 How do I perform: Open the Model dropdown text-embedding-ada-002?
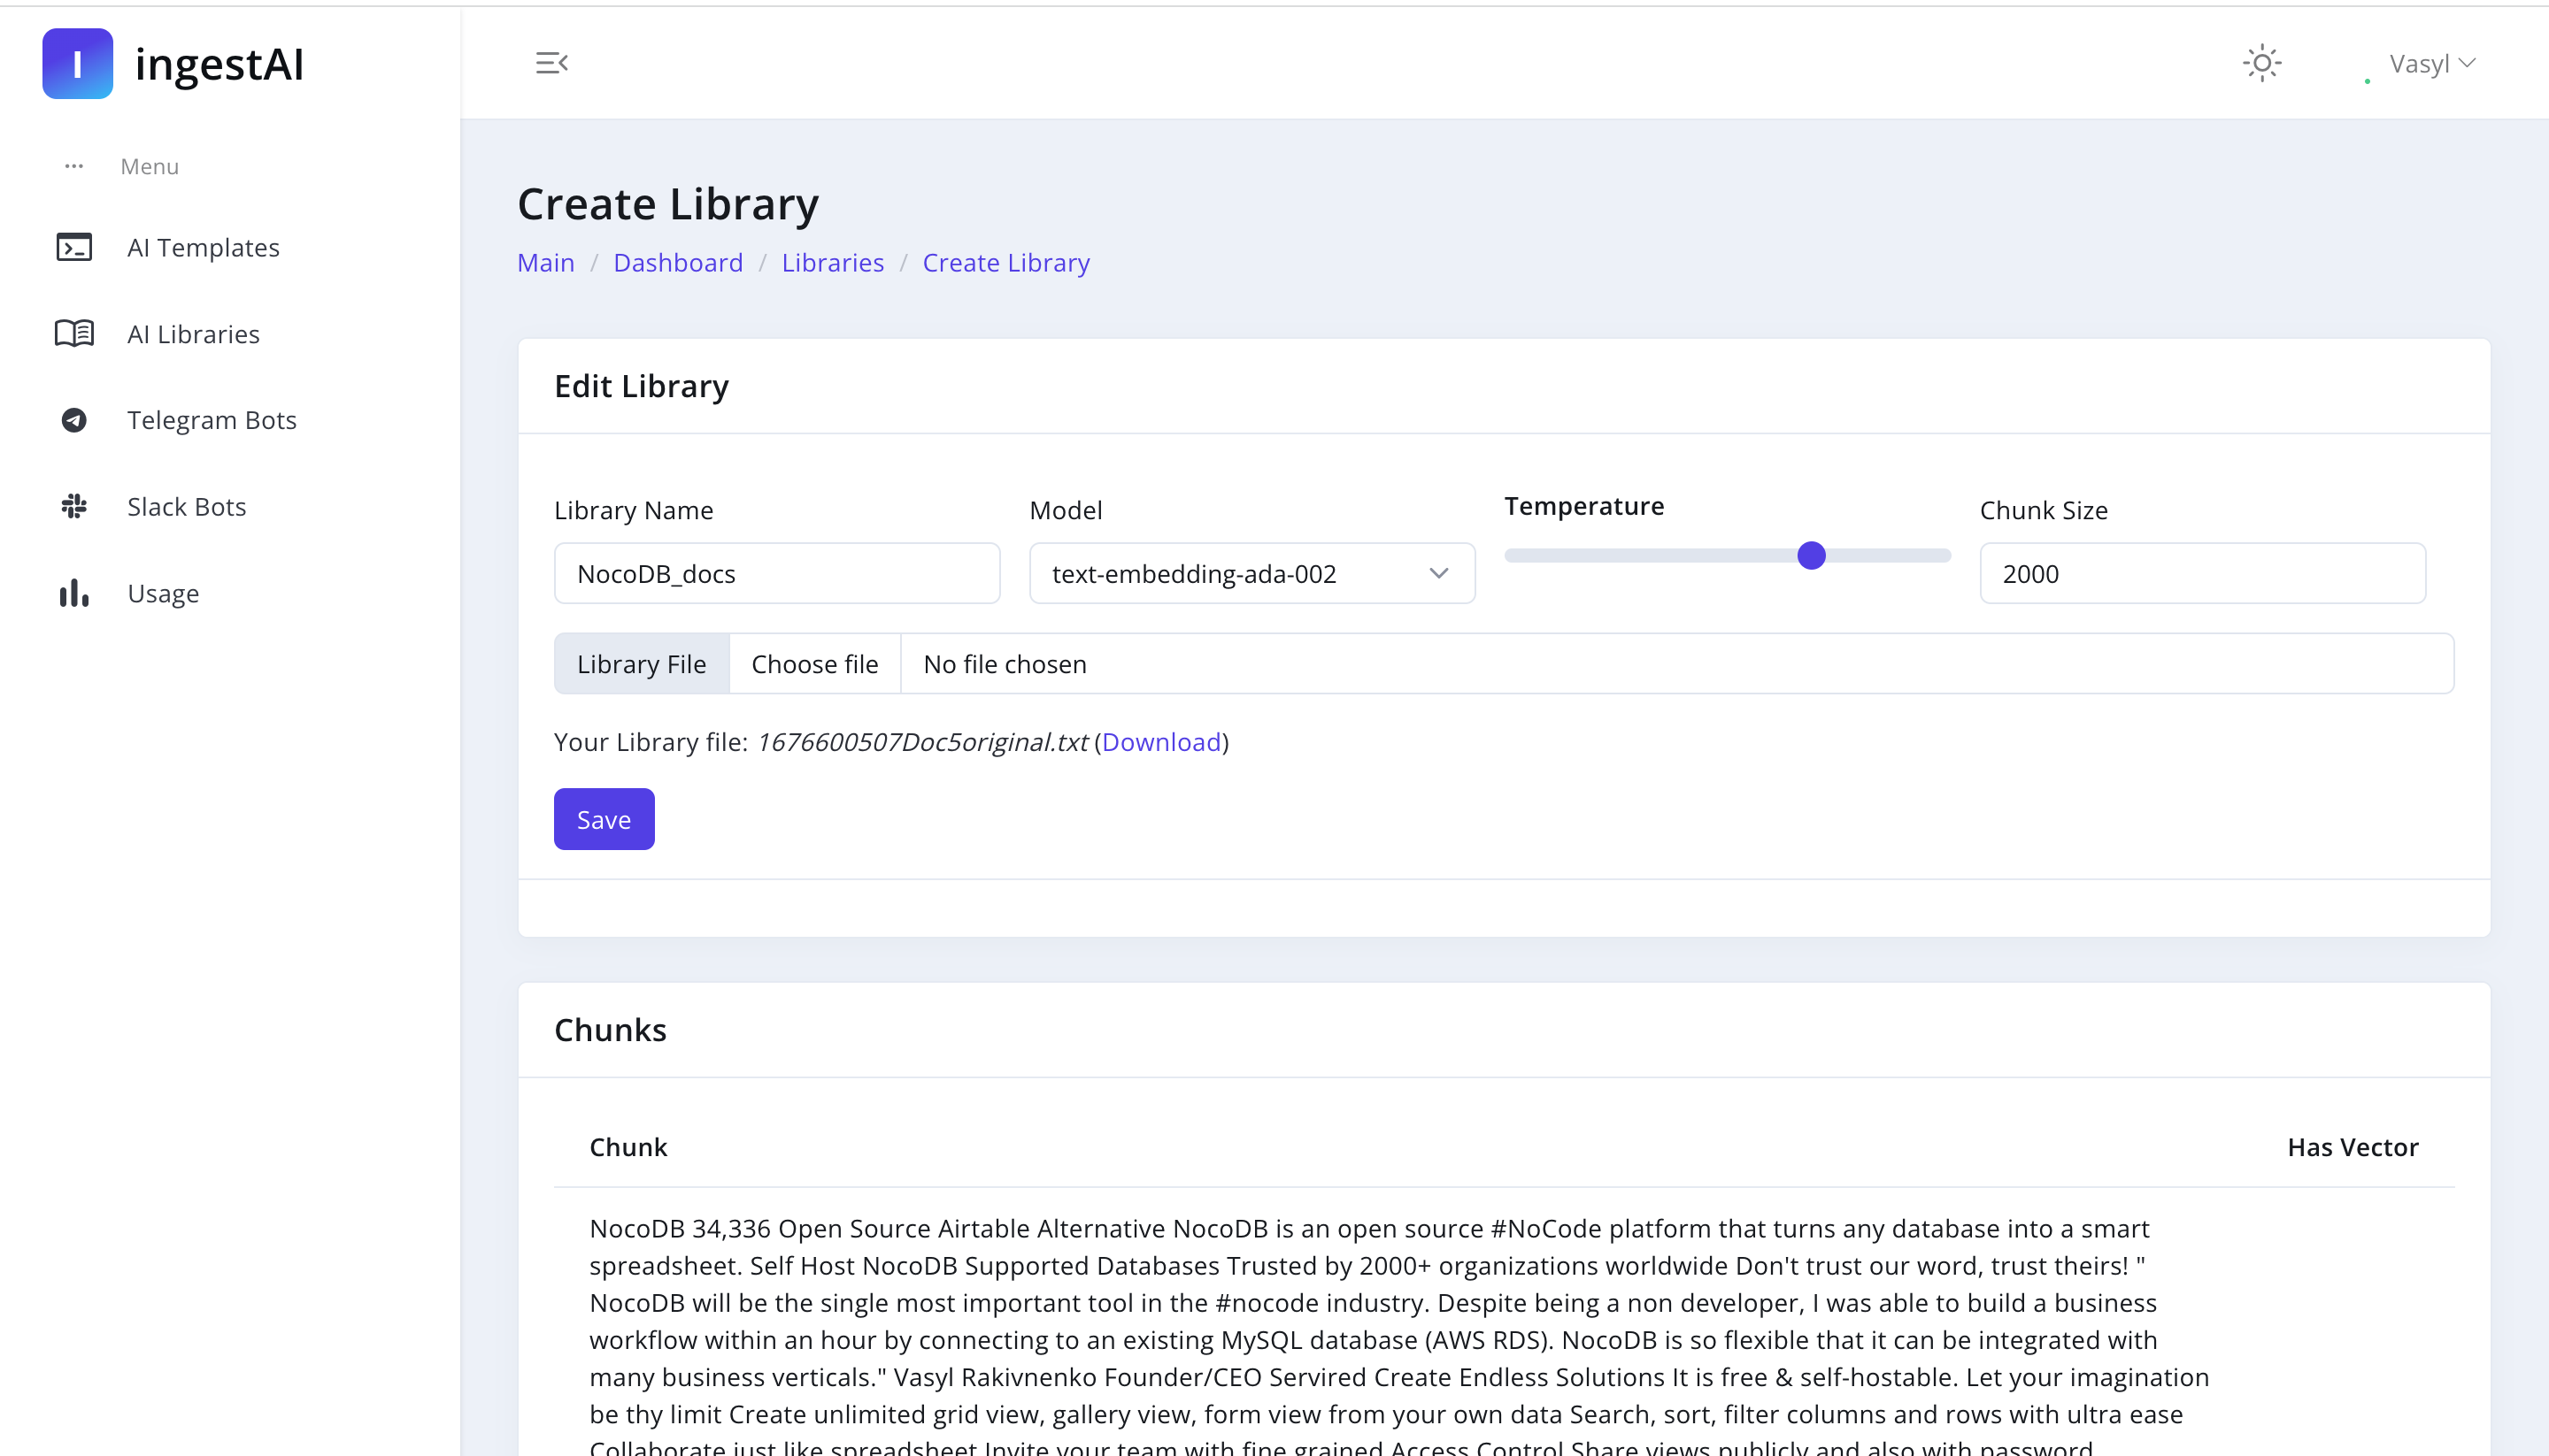[x=1251, y=573]
